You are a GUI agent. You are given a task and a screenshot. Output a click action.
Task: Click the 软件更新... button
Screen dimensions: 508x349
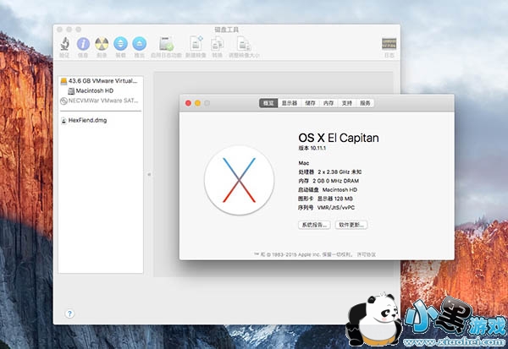351,226
